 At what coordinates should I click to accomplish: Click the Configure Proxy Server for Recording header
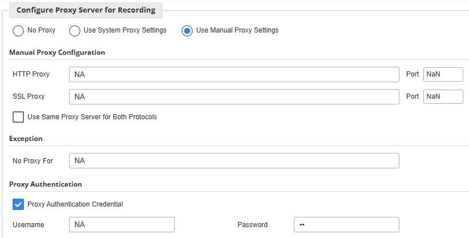(x=86, y=10)
